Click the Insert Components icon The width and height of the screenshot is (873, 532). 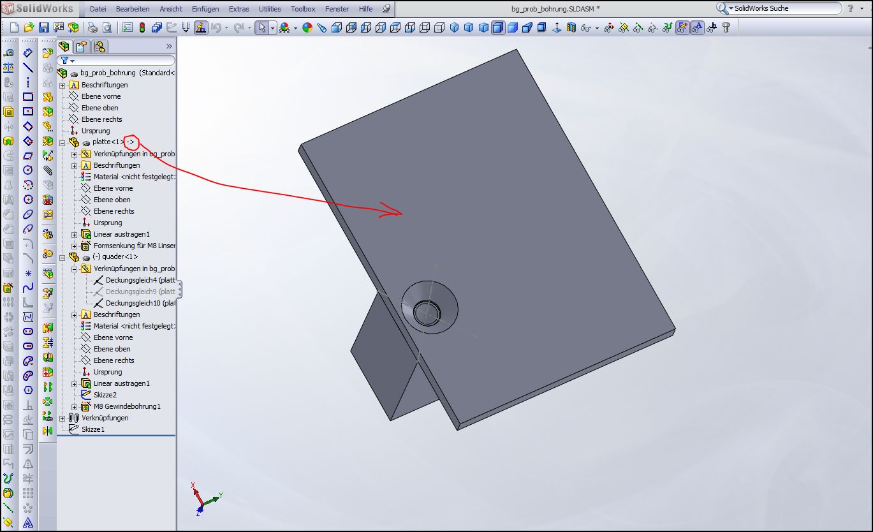pyautogui.click(x=48, y=53)
